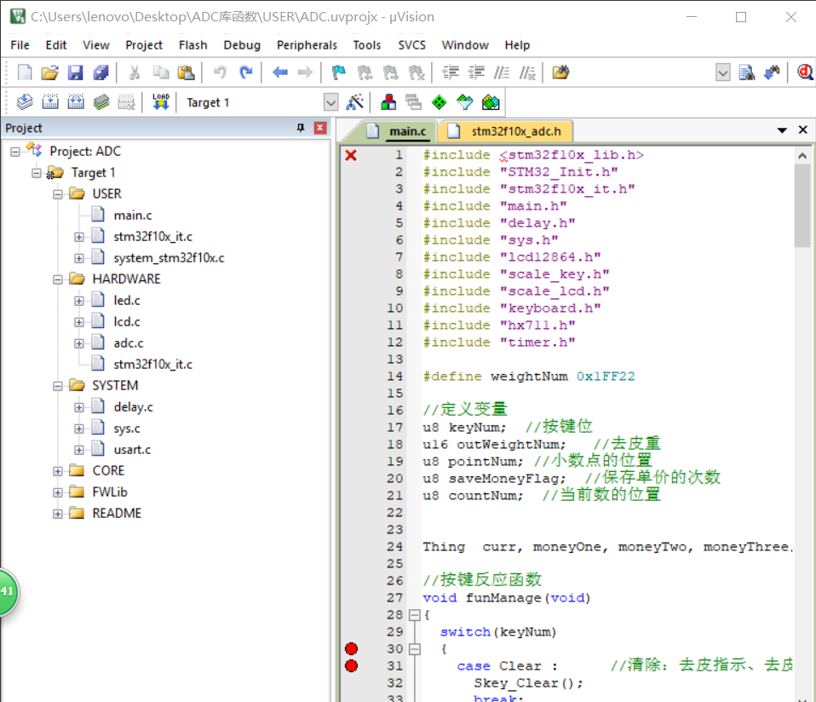Viewport: 816px width, 702px height.
Task: Expand the README group folder
Action: (57, 514)
